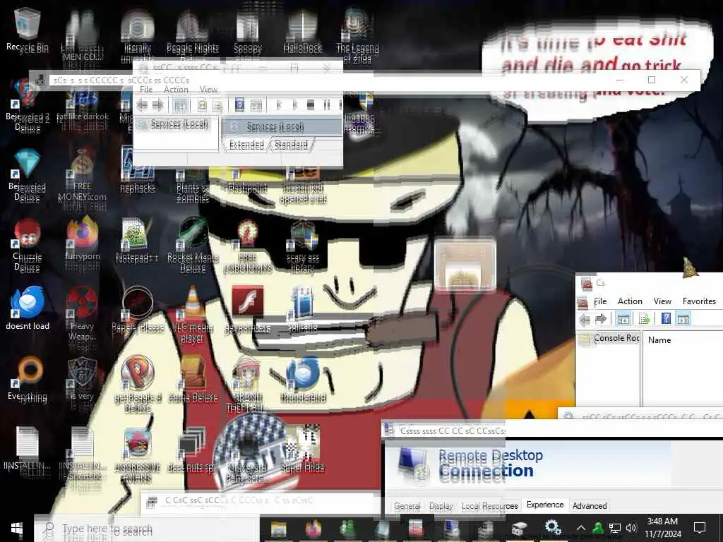Image resolution: width=723 pixels, height=542 pixels.
Task: Switch to Extended tab in Services
Action: (x=246, y=145)
